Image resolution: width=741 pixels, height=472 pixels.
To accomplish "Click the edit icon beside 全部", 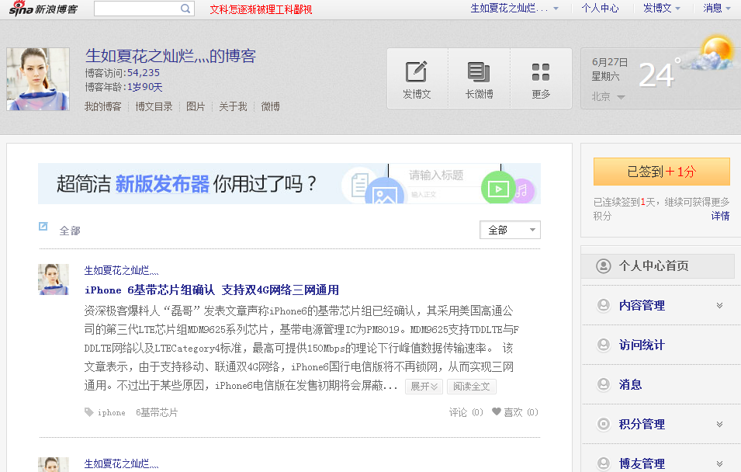I will coord(43,227).
